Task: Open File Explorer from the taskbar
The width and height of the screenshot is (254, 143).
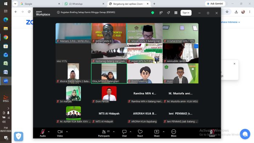Action: (6, 29)
